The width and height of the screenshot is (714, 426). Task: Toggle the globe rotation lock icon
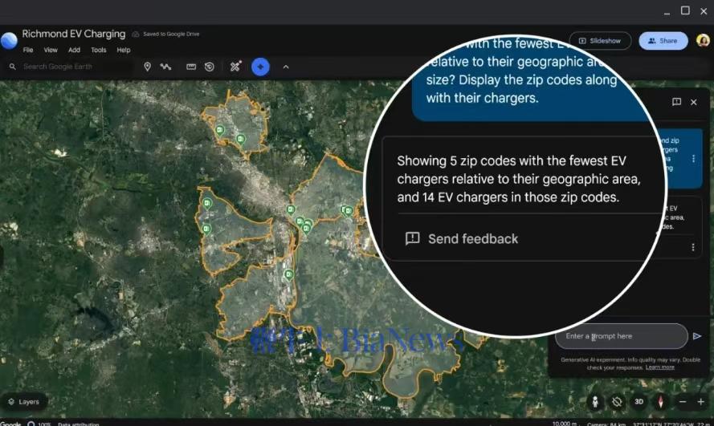coord(617,401)
